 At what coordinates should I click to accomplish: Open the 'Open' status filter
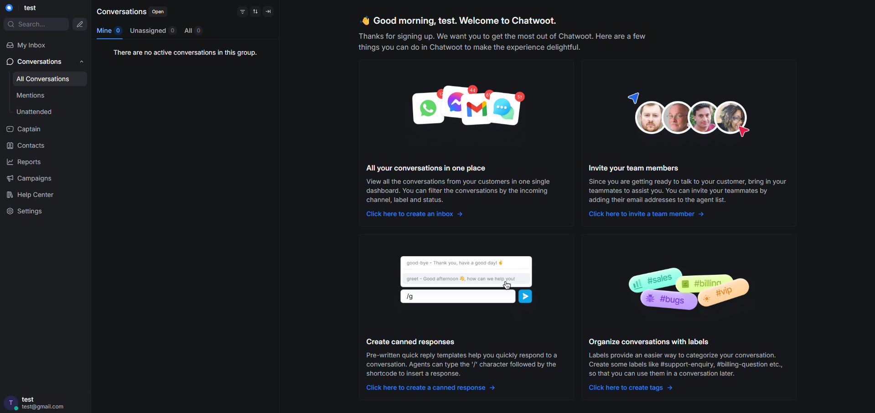point(157,11)
